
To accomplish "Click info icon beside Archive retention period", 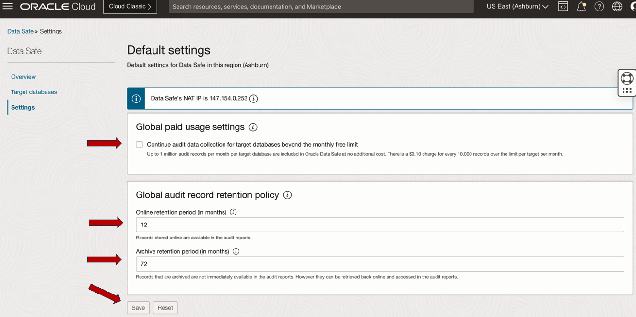I will [236, 251].
